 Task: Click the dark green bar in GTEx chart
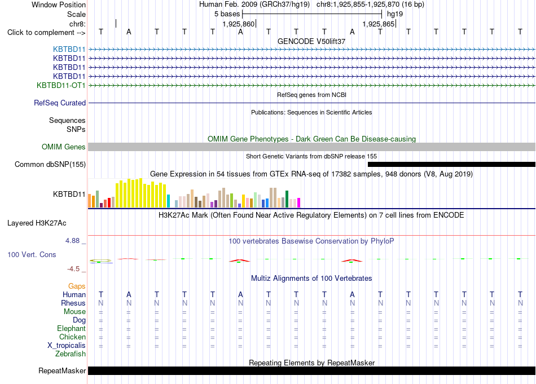[287, 199]
